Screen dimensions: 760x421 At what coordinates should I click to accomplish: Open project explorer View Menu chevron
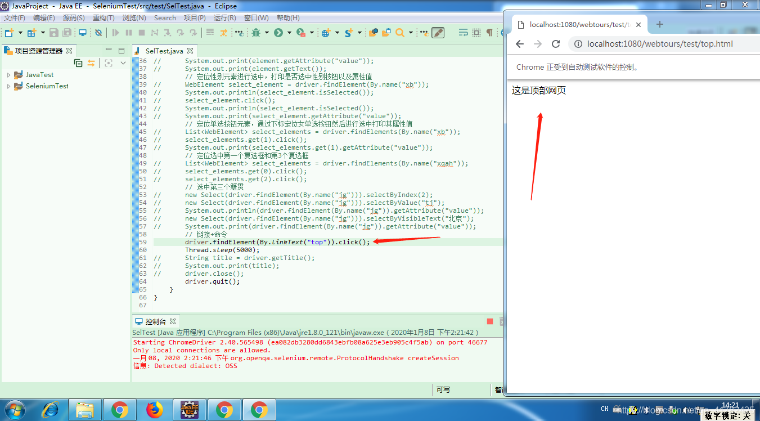click(x=123, y=63)
